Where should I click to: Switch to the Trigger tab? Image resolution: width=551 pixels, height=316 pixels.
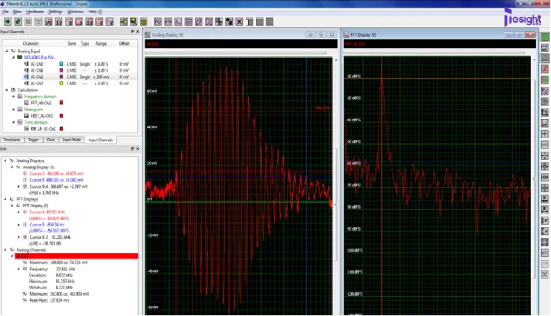point(33,140)
